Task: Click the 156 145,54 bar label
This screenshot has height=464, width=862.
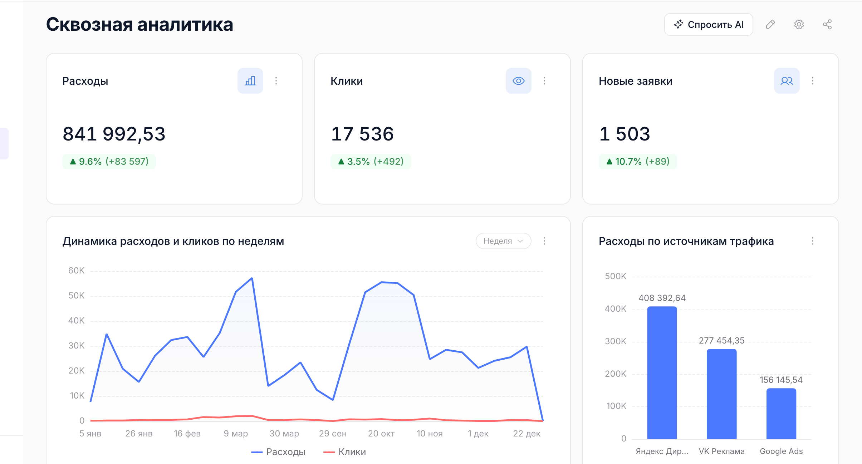Action: pyautogui.click(x=781, y=380)
